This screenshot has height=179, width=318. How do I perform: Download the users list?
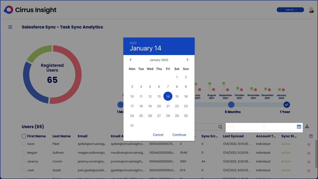(x=307, y=126)
